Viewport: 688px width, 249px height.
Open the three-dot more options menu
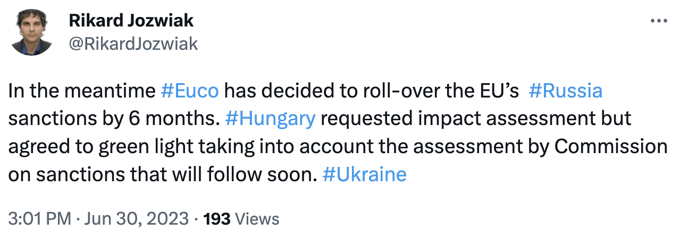pos(659,22)
